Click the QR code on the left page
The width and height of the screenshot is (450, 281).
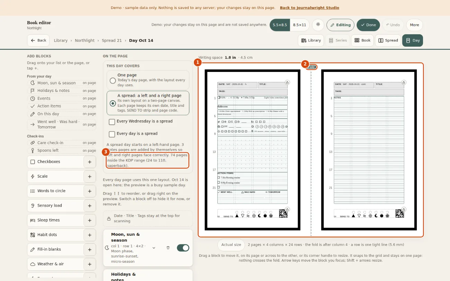tap(283, 214)
